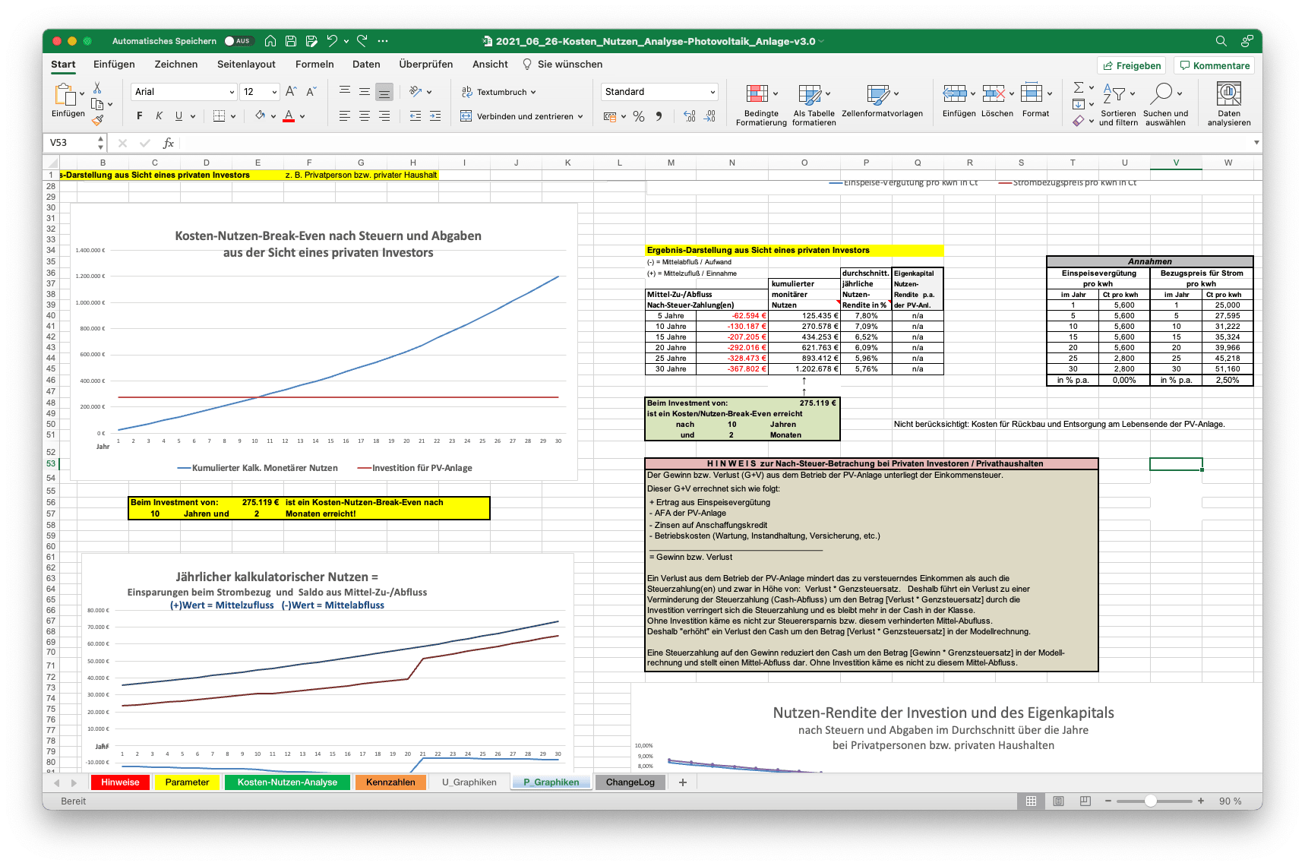The height and width of the screenshot is (866, 1305).
Task: Toggle italic formatting K
Action: tap(159, 116)
